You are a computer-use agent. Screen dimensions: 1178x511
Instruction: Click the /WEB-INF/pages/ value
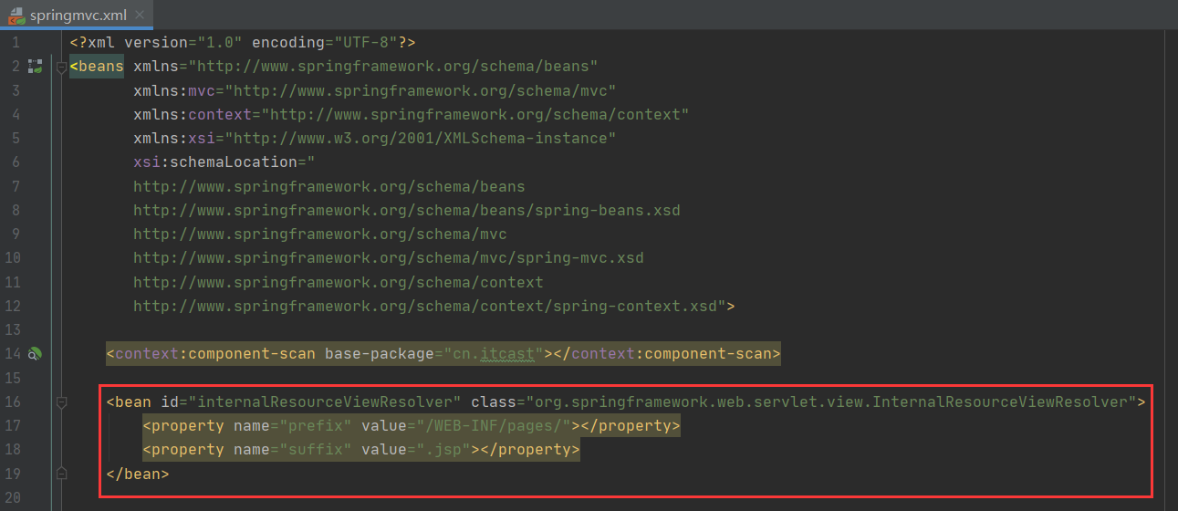(494, 425)
